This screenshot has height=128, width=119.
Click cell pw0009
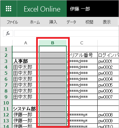click(x=108, y=121)
